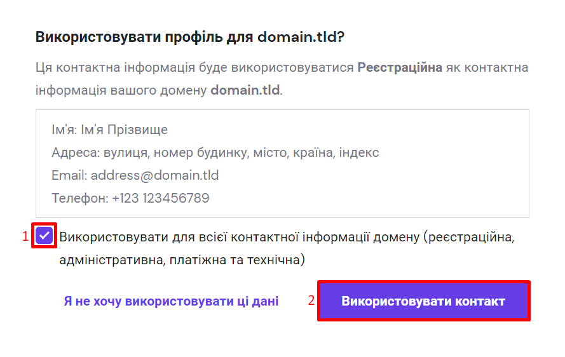This screenshot has height=357, width=565.
Task: Click the address@domain.tld email address
Action: [154, 175]
